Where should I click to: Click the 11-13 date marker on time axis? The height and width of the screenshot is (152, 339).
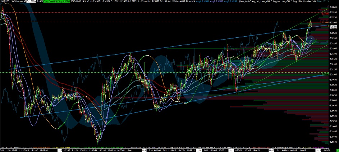318,150
